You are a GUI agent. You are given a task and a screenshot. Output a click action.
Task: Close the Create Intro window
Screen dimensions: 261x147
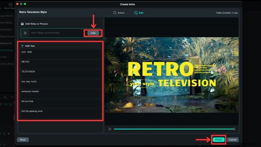tap(18, 4)
